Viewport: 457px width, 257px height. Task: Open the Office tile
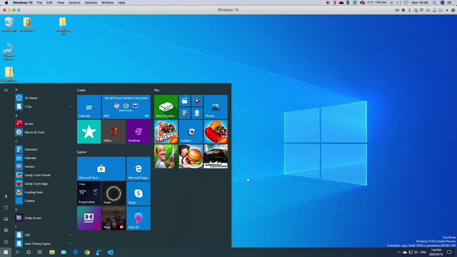click(114, 132)
